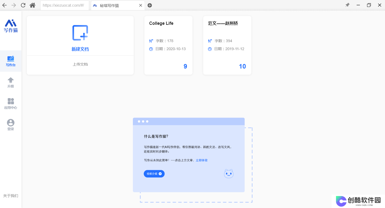
Task: Click the 字数：178 text
Action: [x=164, y=41]
